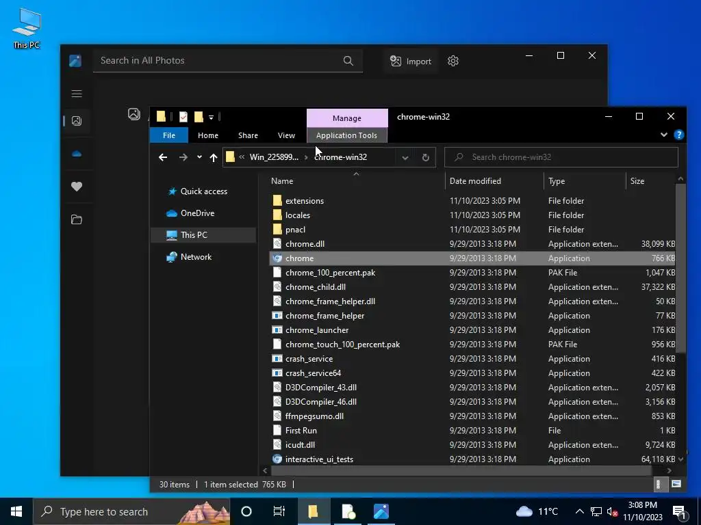Click the taskbar search box

point(131,511)
